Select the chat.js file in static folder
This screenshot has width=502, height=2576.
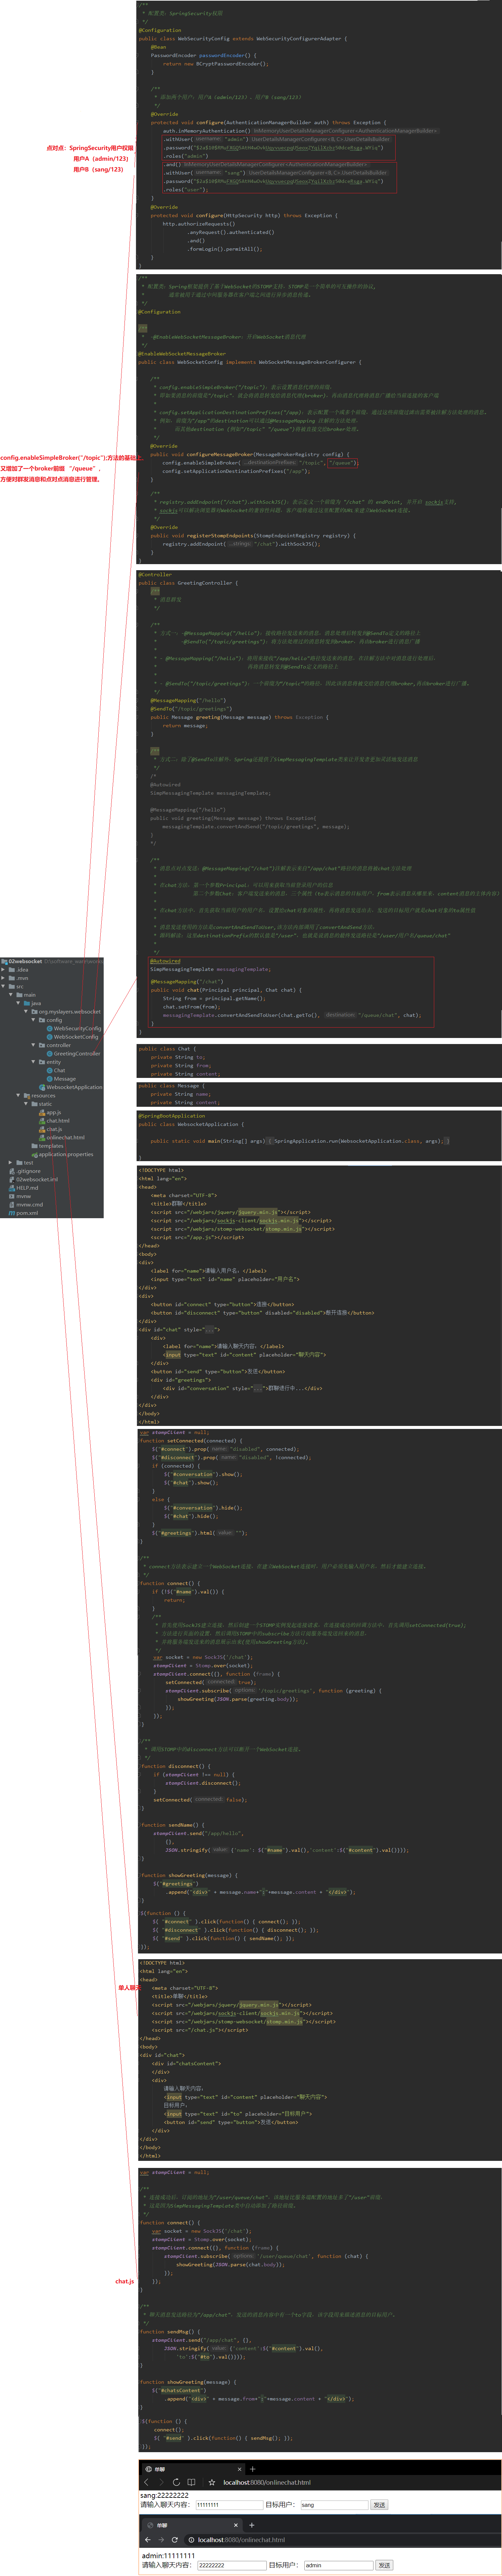pos(54,1129)
